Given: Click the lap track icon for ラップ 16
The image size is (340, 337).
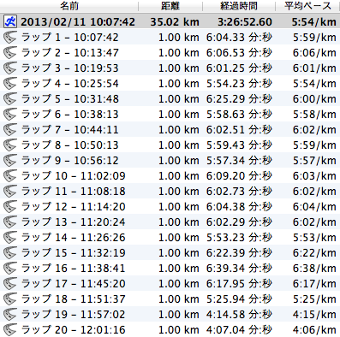Looking at the screenshot, I should click(x=10, y=268).
